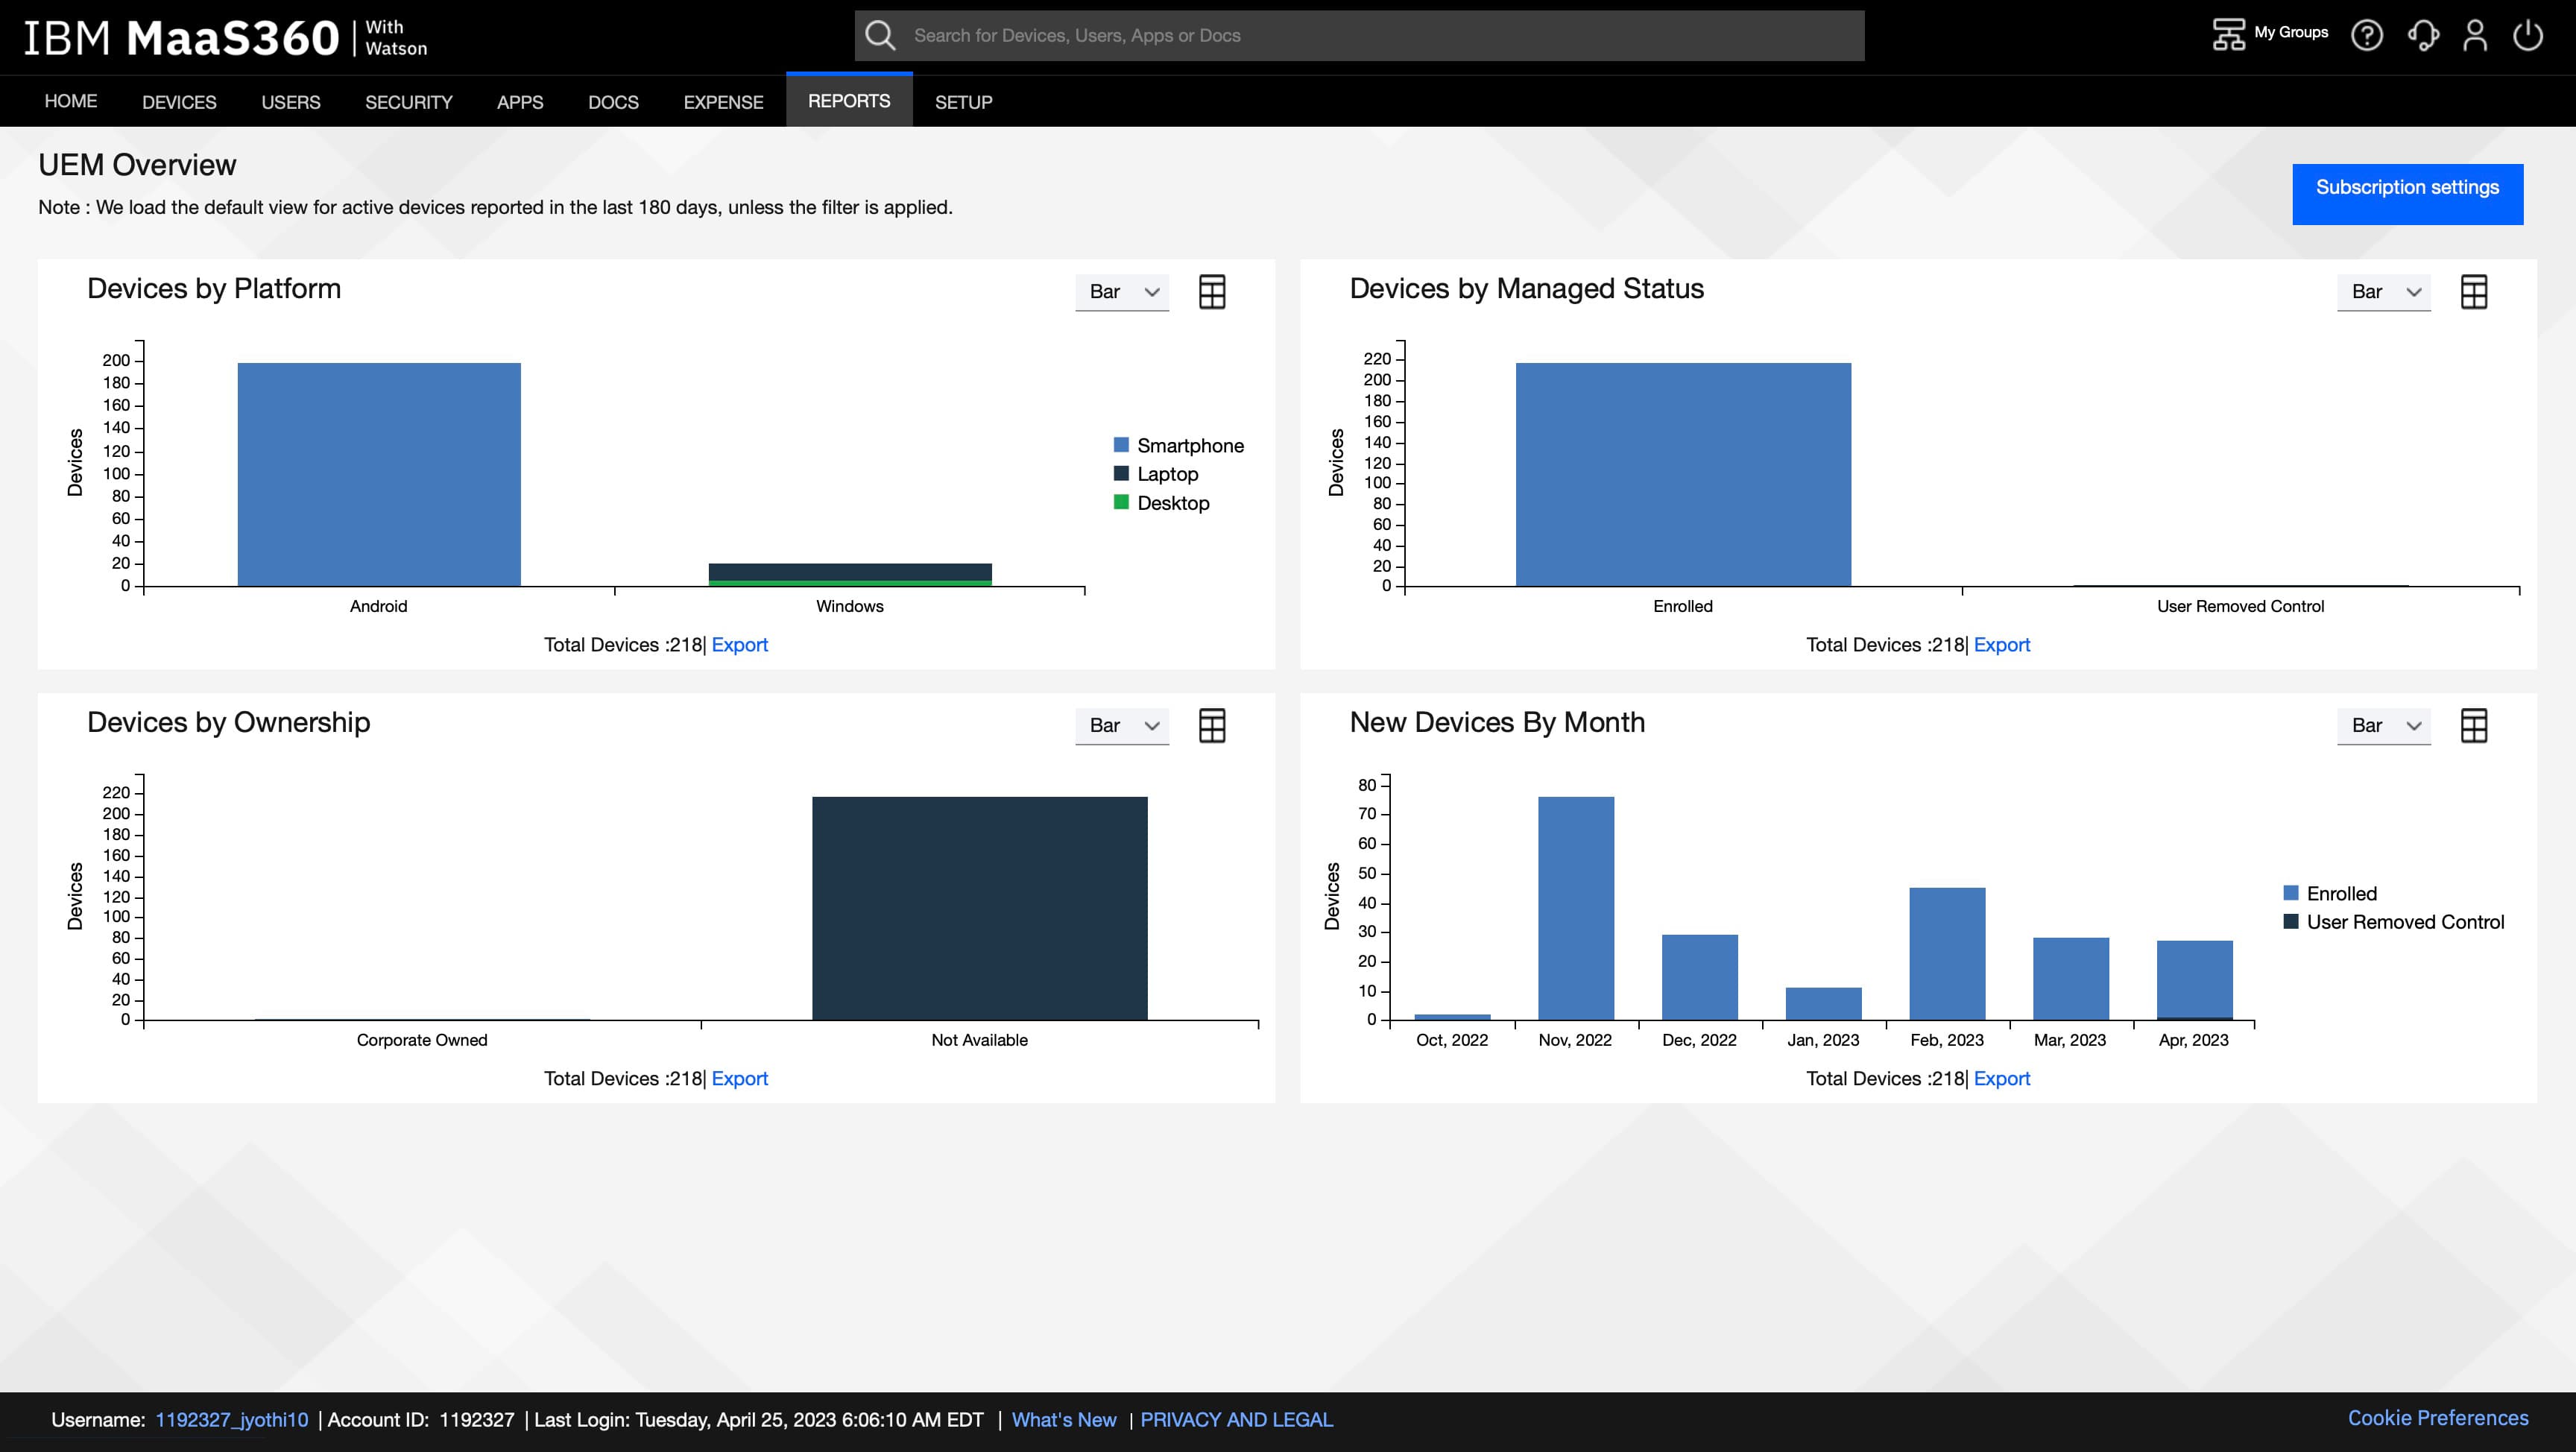Open chart type dropdown for Devices by Platform
Image resolution: width=2576 pixels, height=1452 pixels.
pos(1122,292)
